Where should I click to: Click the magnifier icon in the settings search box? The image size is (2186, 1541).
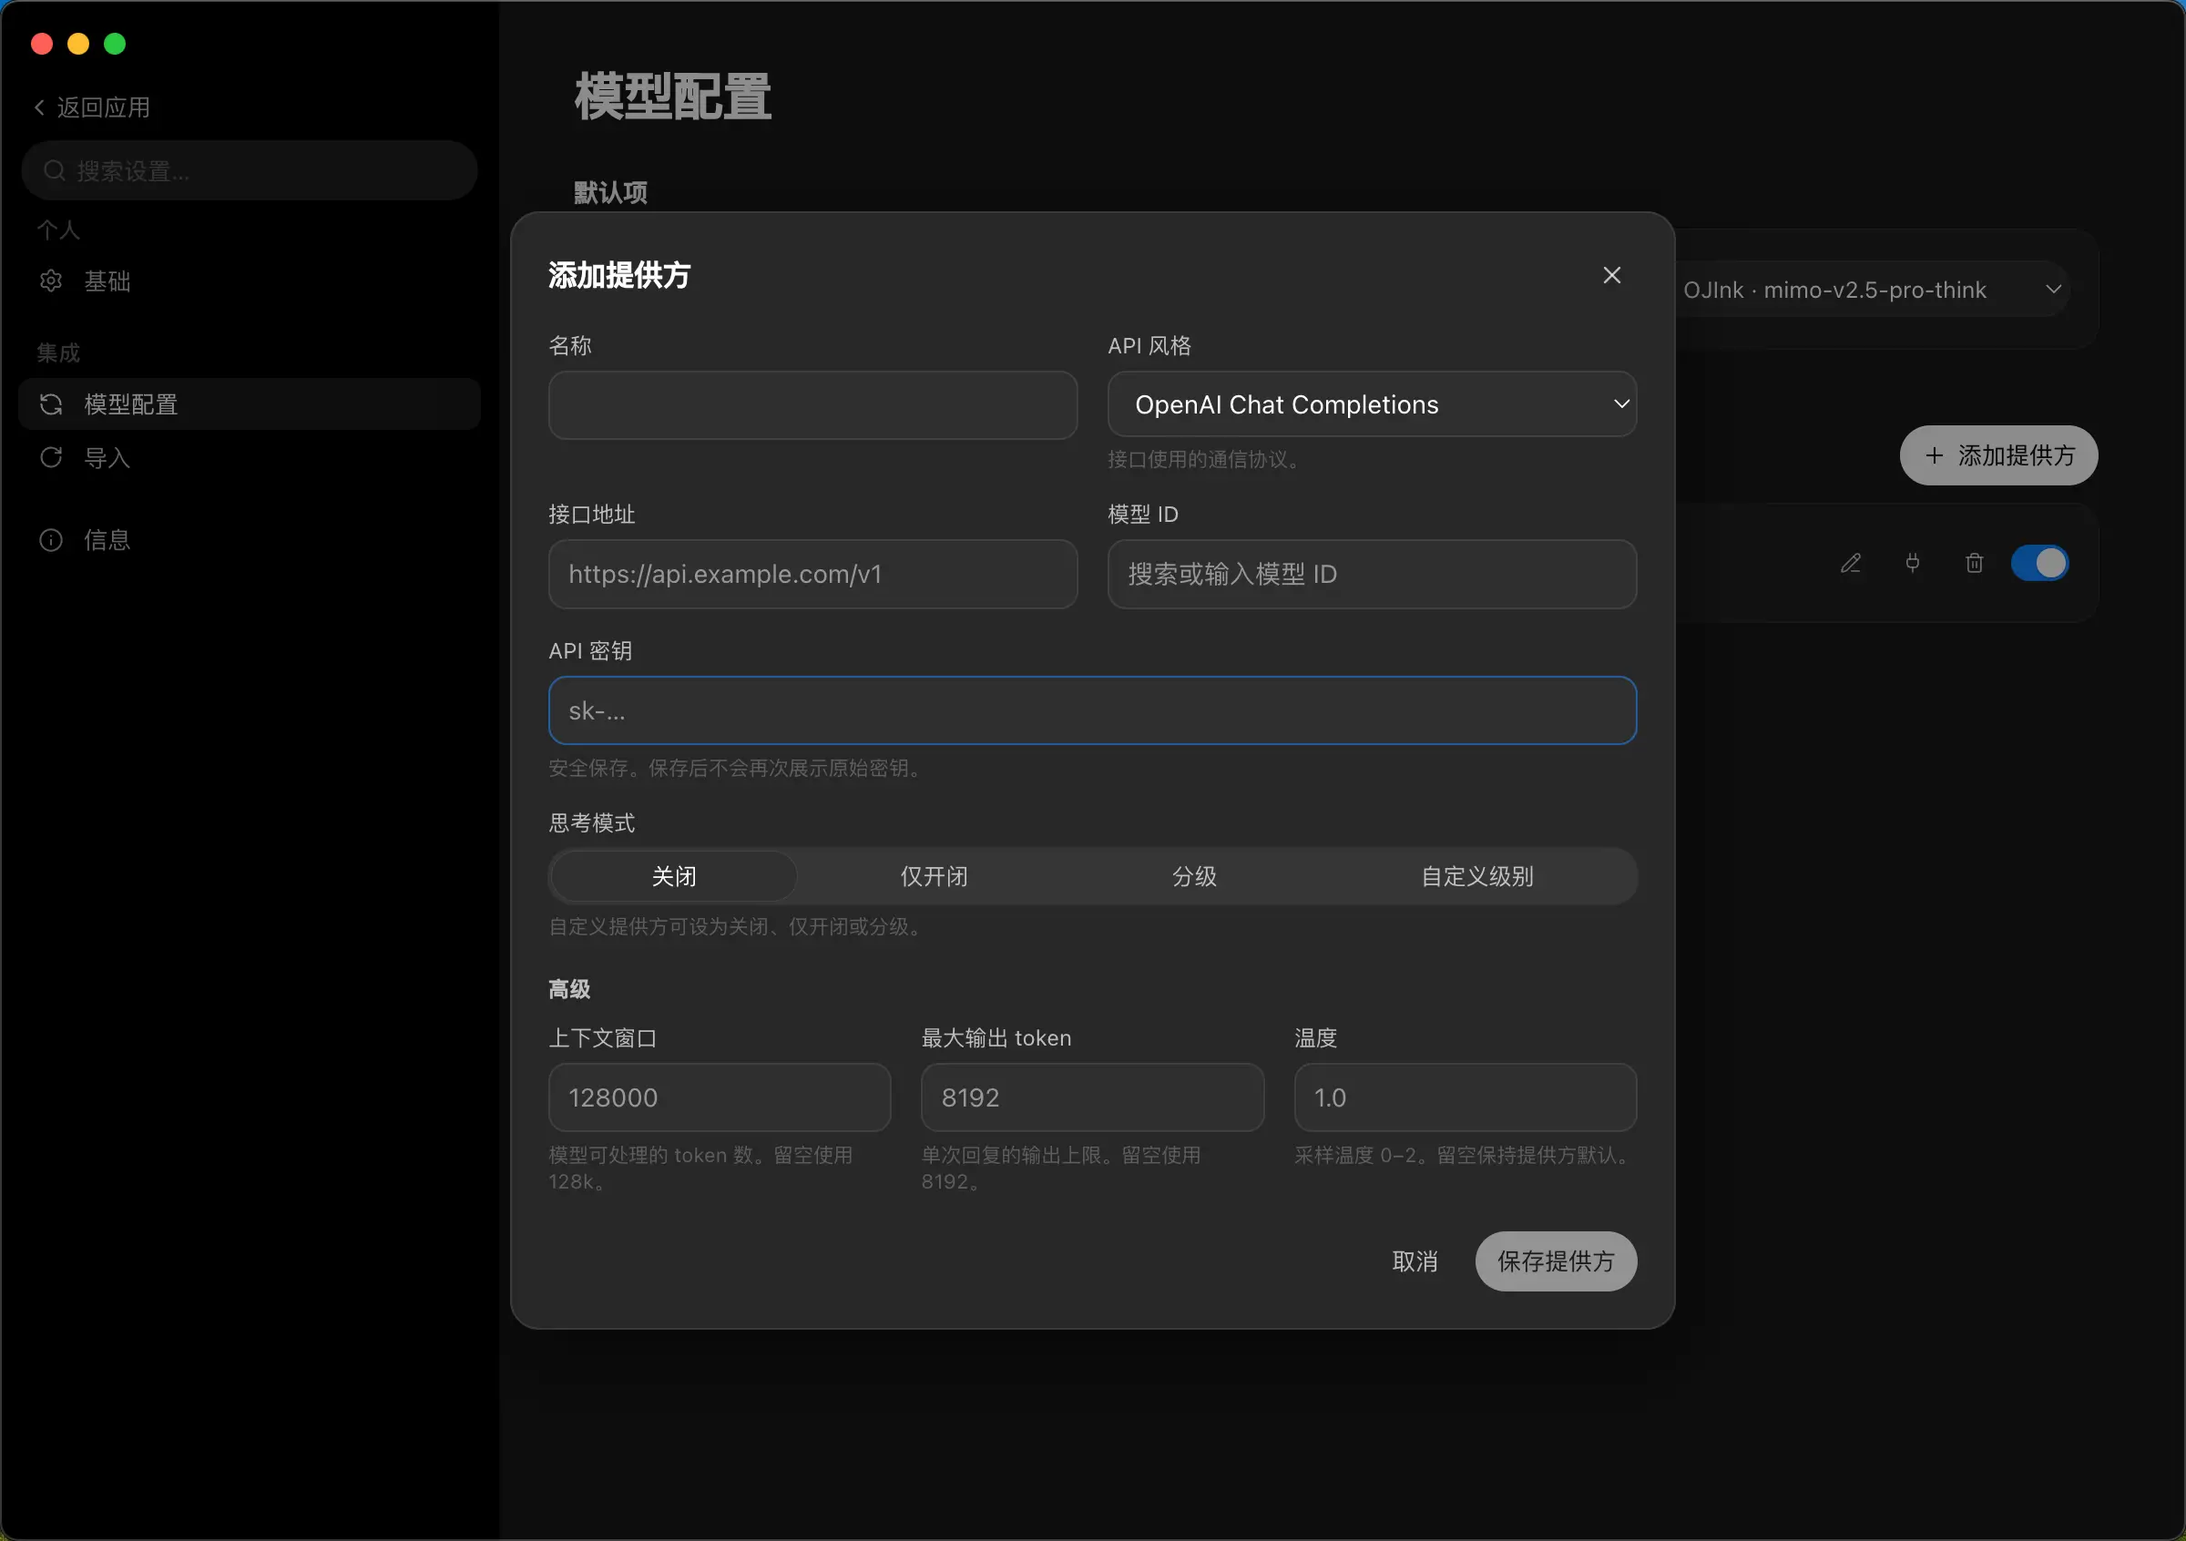(55, 170)
